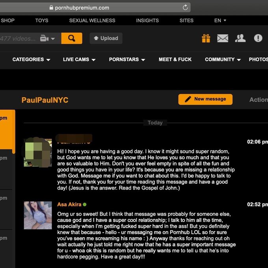
Task: Open the SHOP link
Action: [x=7, y=20]
